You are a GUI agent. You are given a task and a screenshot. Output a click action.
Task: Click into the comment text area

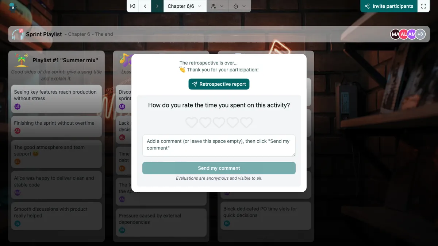point(219,146)
